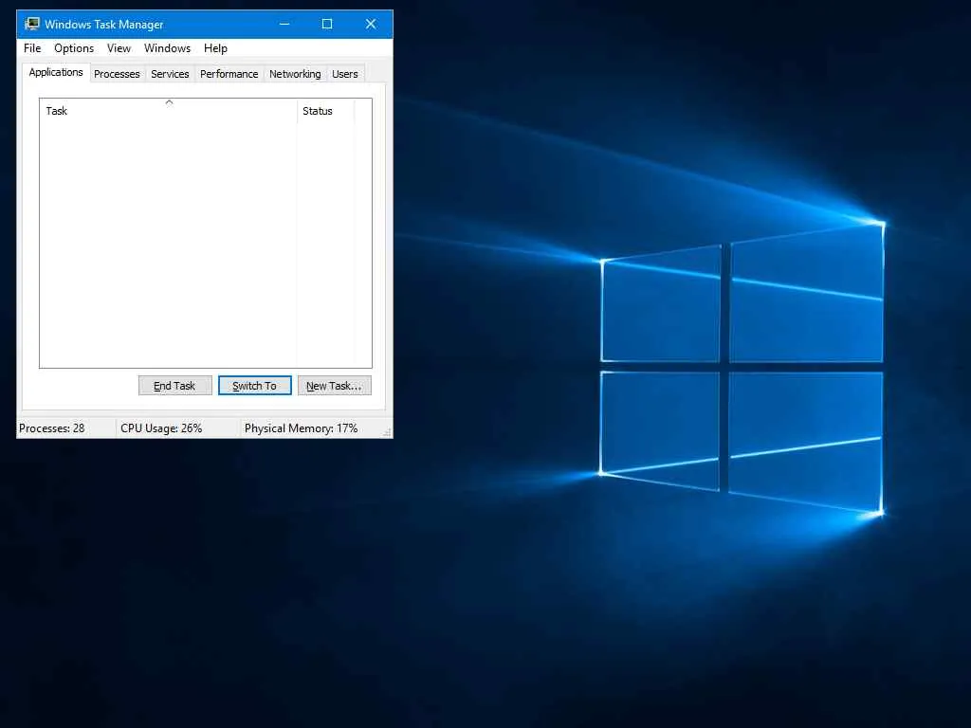The width and height of the screenshot is (971, 728).
Task: Minimize the Task Manager window
Action: (284, 24)
